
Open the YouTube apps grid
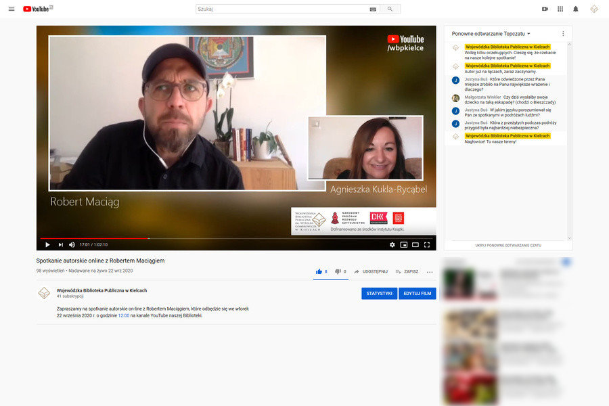click(x=560, y=9)
